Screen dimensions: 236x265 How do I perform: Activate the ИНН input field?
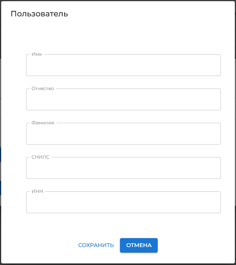tap(123, 203)
